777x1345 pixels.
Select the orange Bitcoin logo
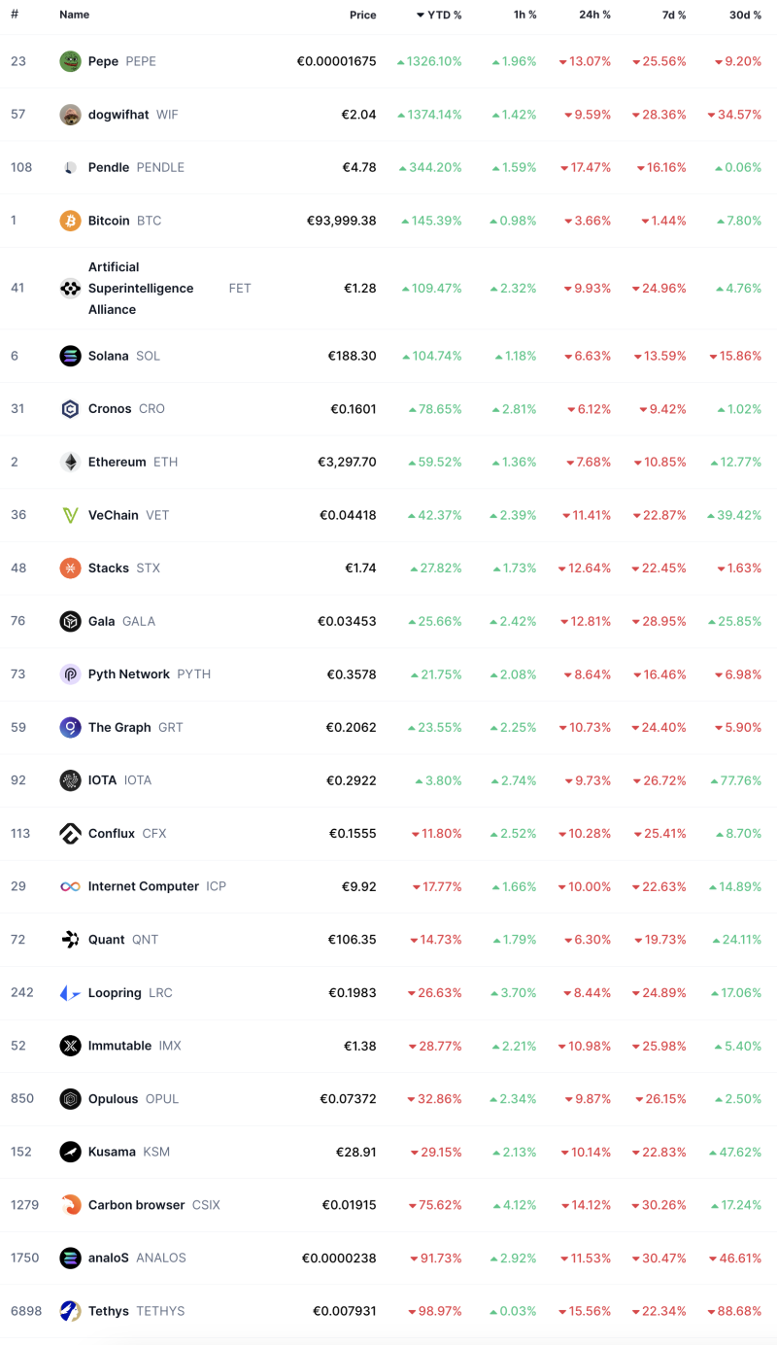click(x=70, y=221)
